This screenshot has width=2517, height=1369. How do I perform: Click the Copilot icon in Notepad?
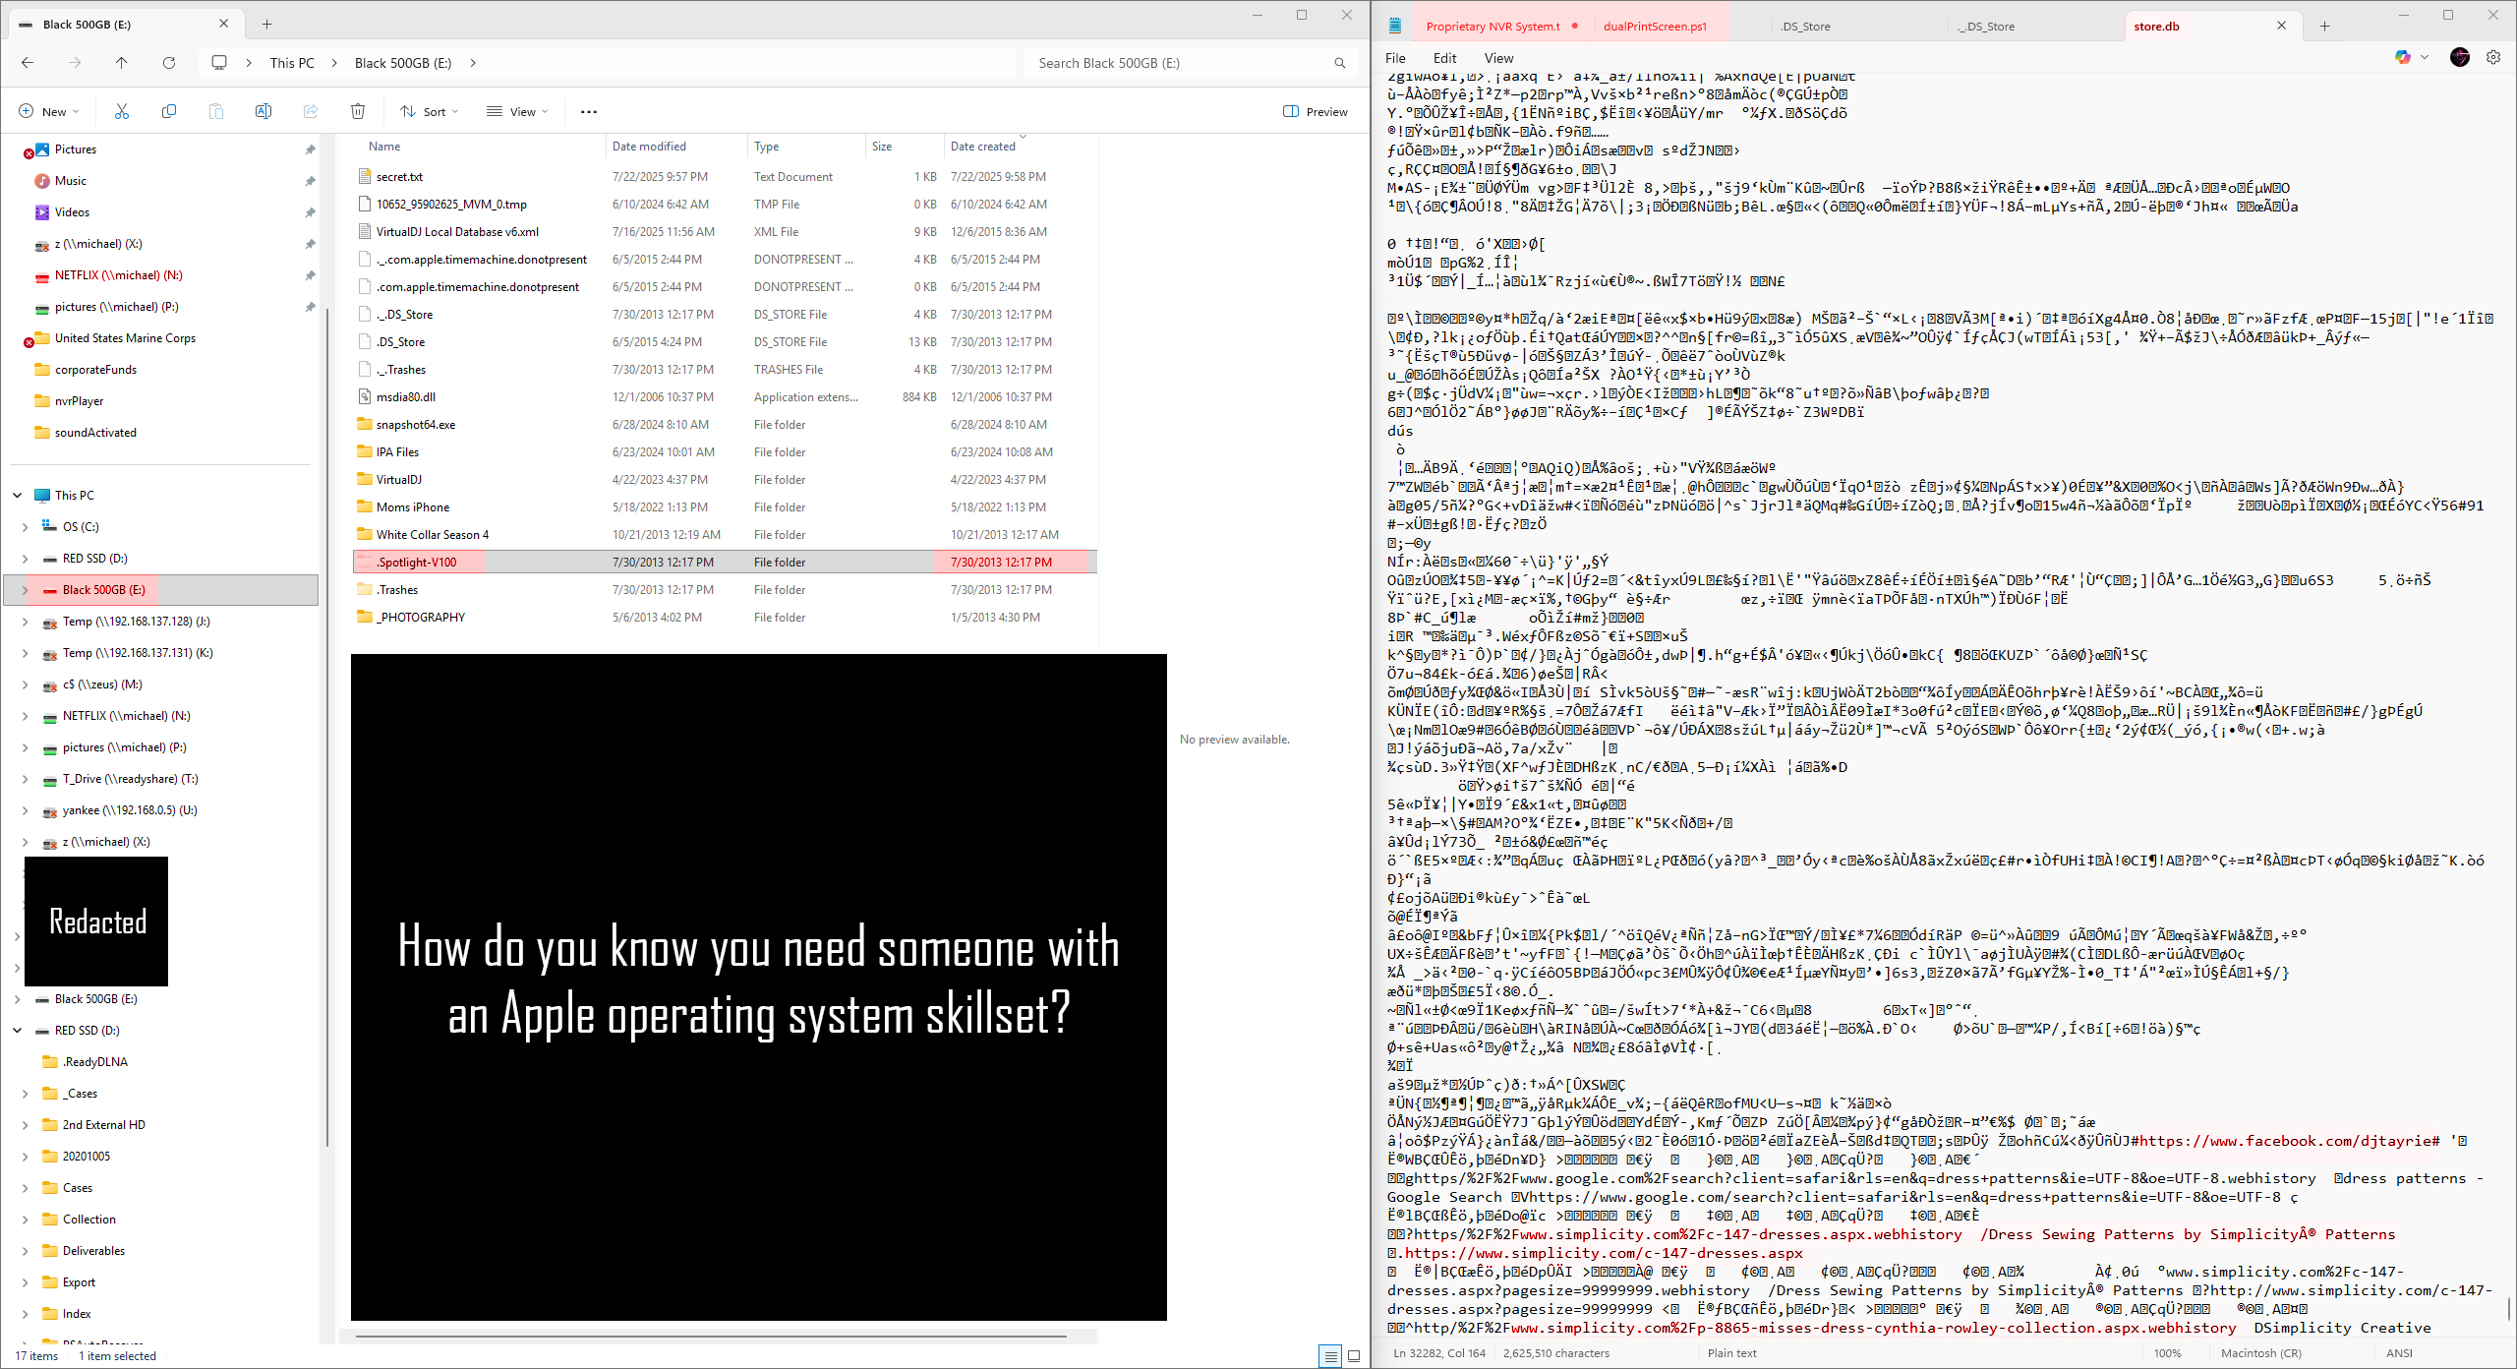(x=2403, y=57)
